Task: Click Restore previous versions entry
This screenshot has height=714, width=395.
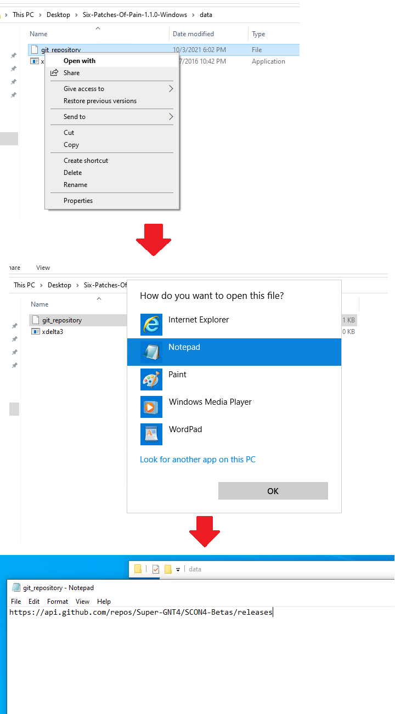Action: pos(100,101)
